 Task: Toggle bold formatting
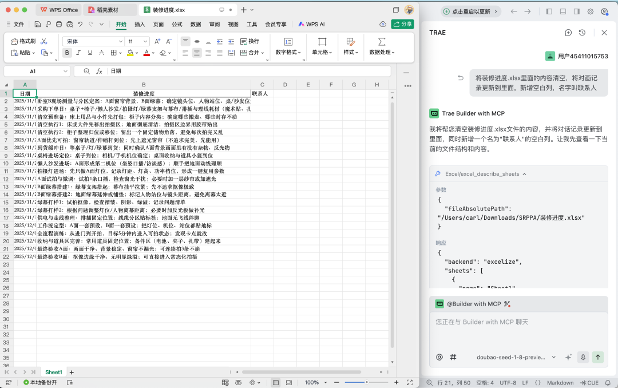click(x=67, y=53)
